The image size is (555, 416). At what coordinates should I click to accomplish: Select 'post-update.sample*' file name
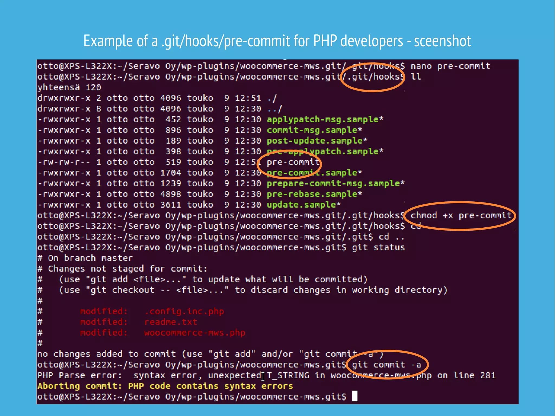(x=317, y=141)
